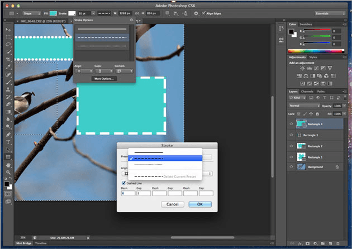Select the Lasso tool
The height and width of the screenshot is (249, 352).
coord(8,44)
